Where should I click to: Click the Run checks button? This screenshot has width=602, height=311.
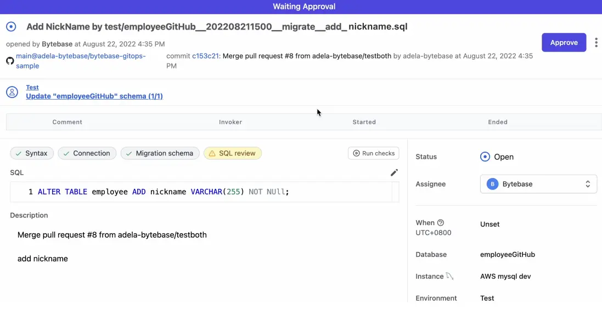374,153
